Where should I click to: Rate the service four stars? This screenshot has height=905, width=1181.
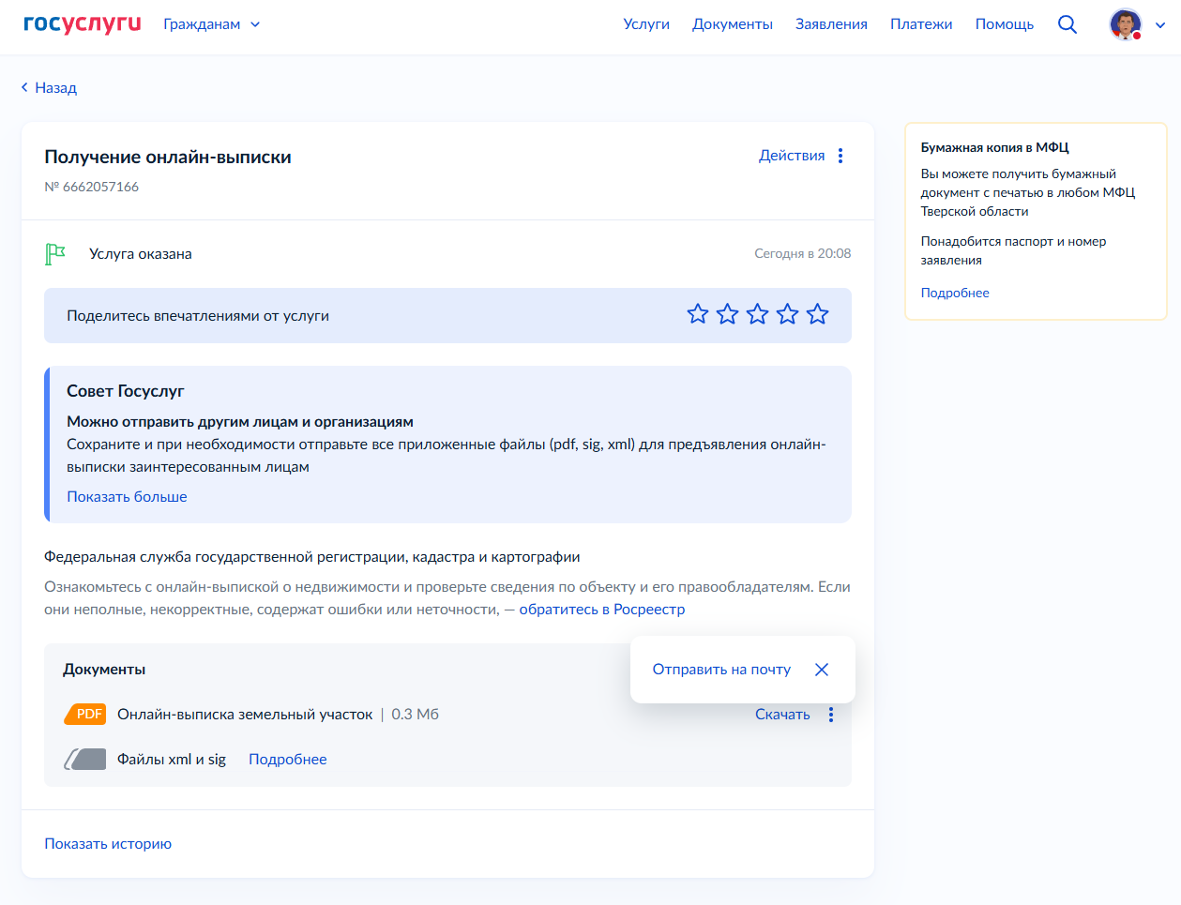pyautogui.click(x=788, y=314)
